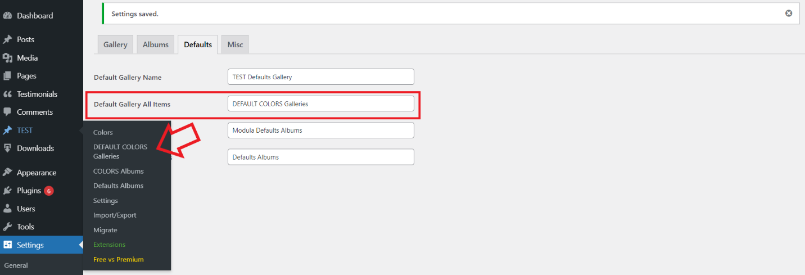This screenshot has height=275, width=805.
Task: Click the Dashboard gauge icon
Action: [x=7, y=16]
